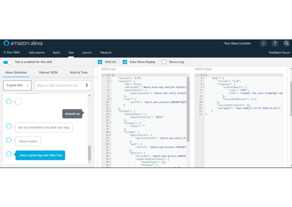Click the utterance text input field
292x207 pixels.
[x=63, y=85]
